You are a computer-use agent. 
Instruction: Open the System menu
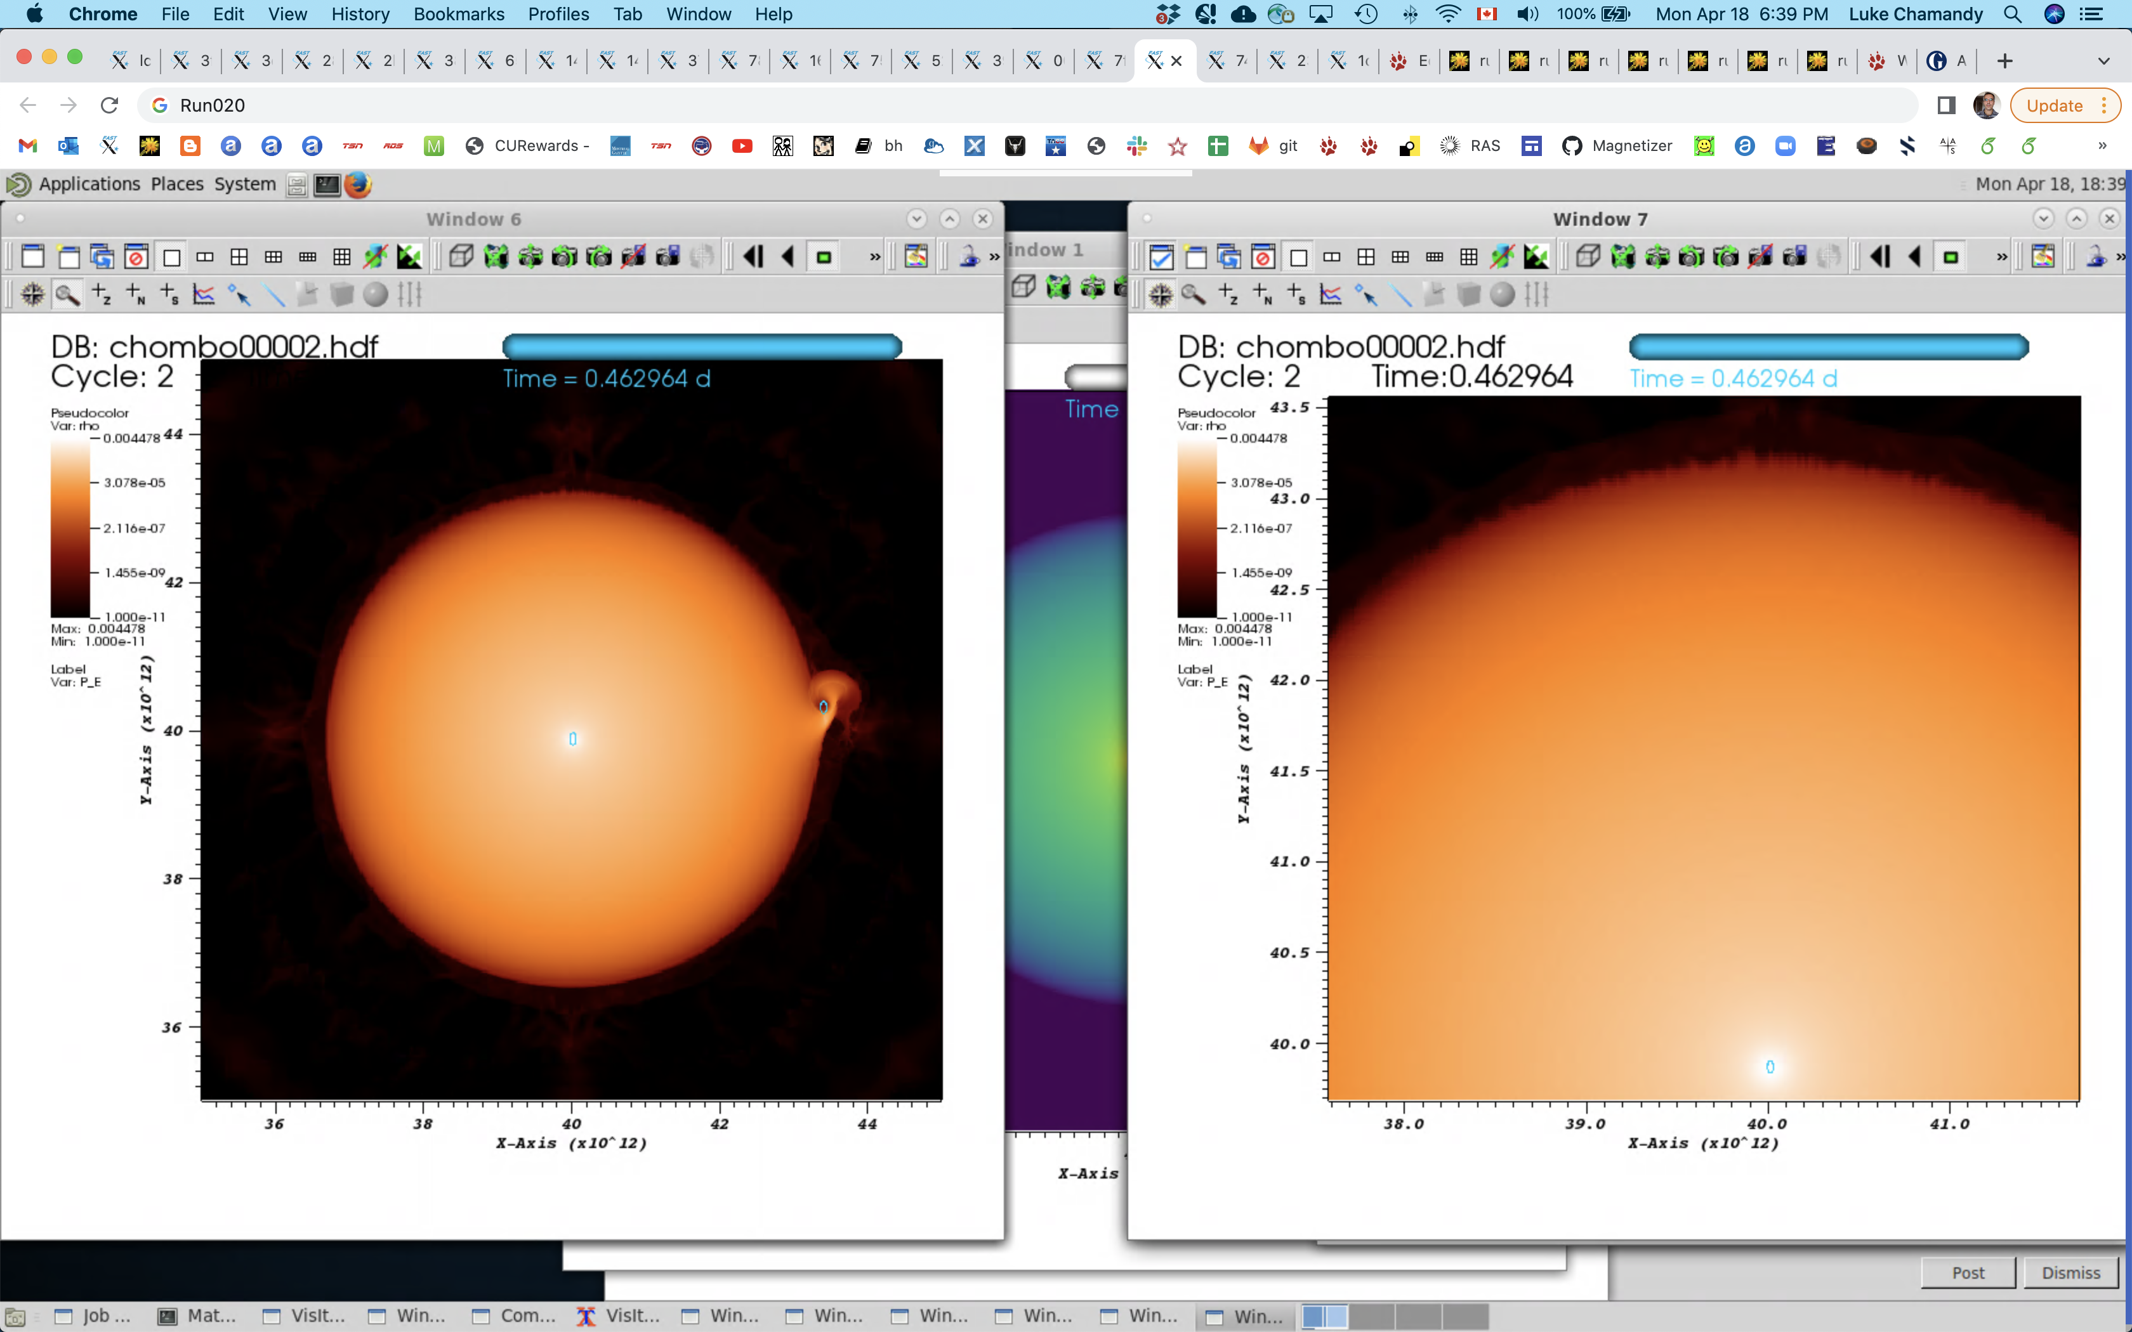pos(245,184)
